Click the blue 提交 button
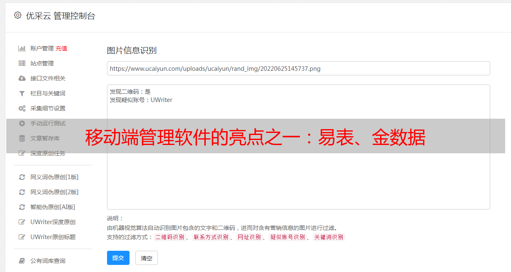The width and height of the screenshot is (511, 272). [118, 258]
